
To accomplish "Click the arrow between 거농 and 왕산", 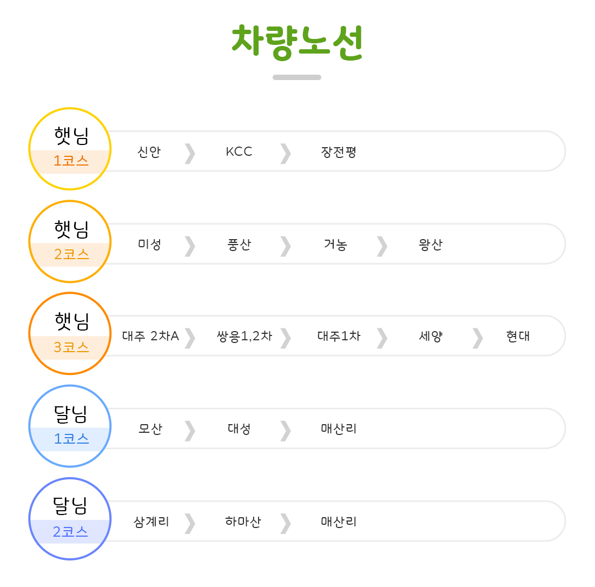I will pyautogui.click(x=382, y=246).
